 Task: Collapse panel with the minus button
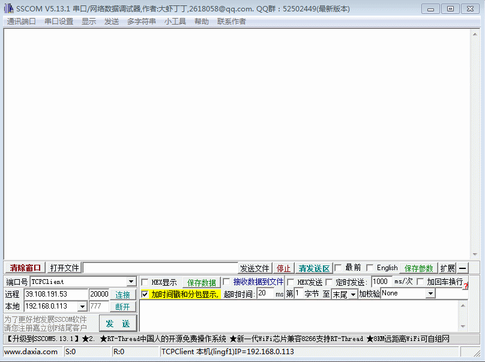463,268
